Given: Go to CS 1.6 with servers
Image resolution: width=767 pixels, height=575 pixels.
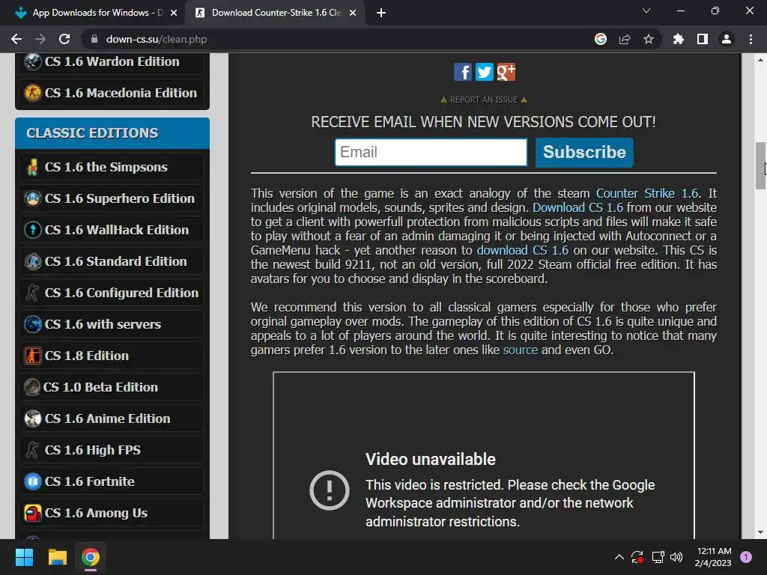Looking at the screenshot, I should pyautogui.click(x=112, y=324).
